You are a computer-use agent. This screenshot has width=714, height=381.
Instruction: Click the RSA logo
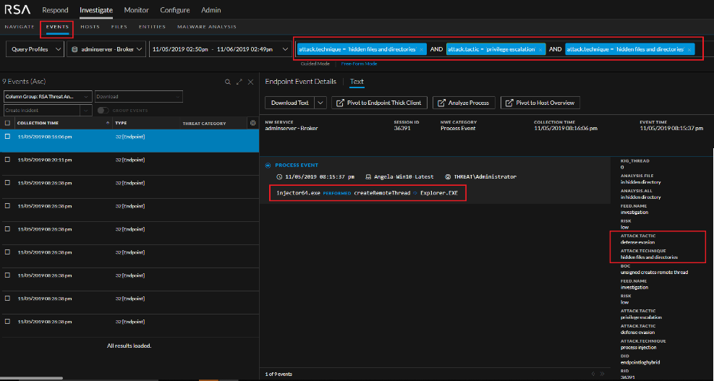(x=16, y=10)
